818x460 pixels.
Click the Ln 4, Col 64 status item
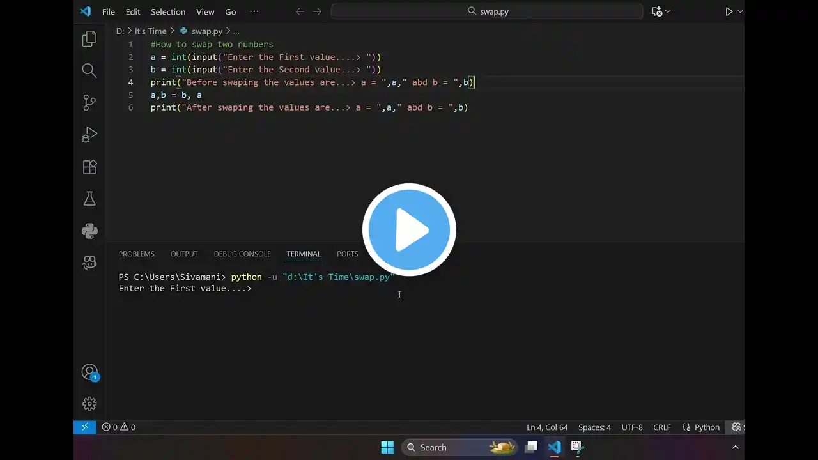click(x=547, y=427)
